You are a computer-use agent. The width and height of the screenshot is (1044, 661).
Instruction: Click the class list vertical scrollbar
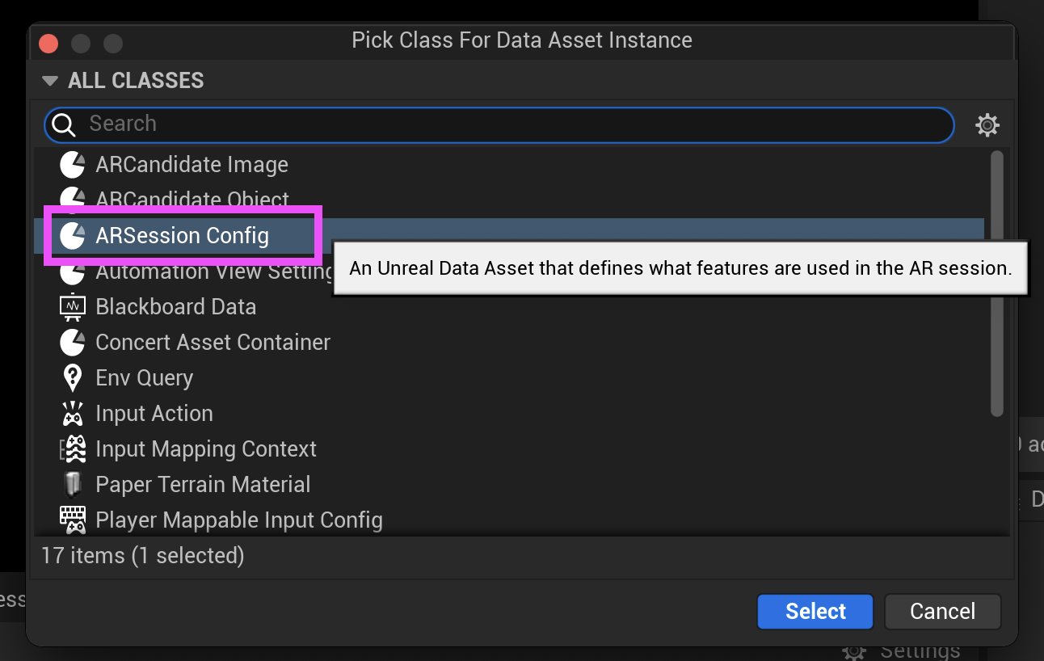coord(997,283)
